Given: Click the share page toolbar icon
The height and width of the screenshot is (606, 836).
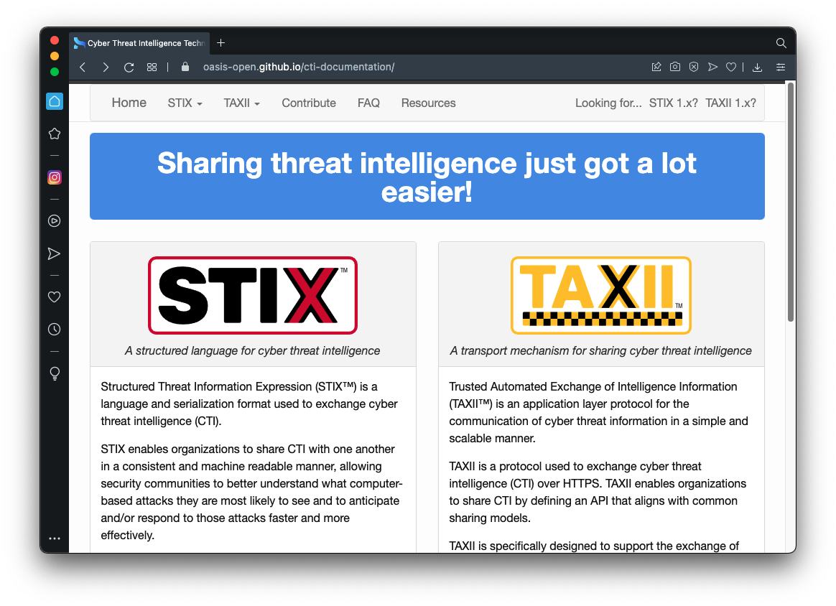Looking at the screenshot, I should pyautogui.click(x=656, y=67).
